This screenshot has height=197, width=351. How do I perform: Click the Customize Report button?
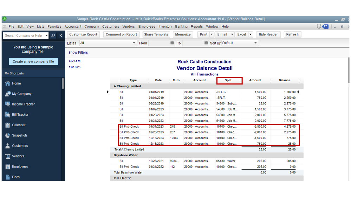pyautogui.click(x=83, y=34)
